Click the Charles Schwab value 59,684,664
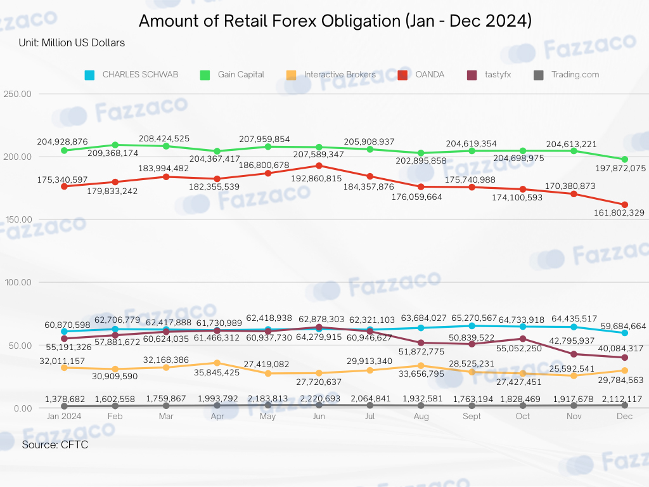 tap(624, 327)
